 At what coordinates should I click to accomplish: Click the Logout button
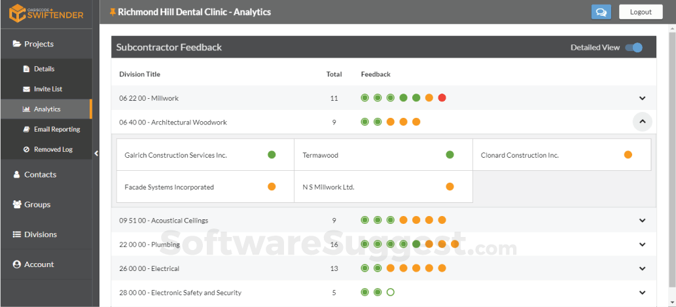(641, 12)
